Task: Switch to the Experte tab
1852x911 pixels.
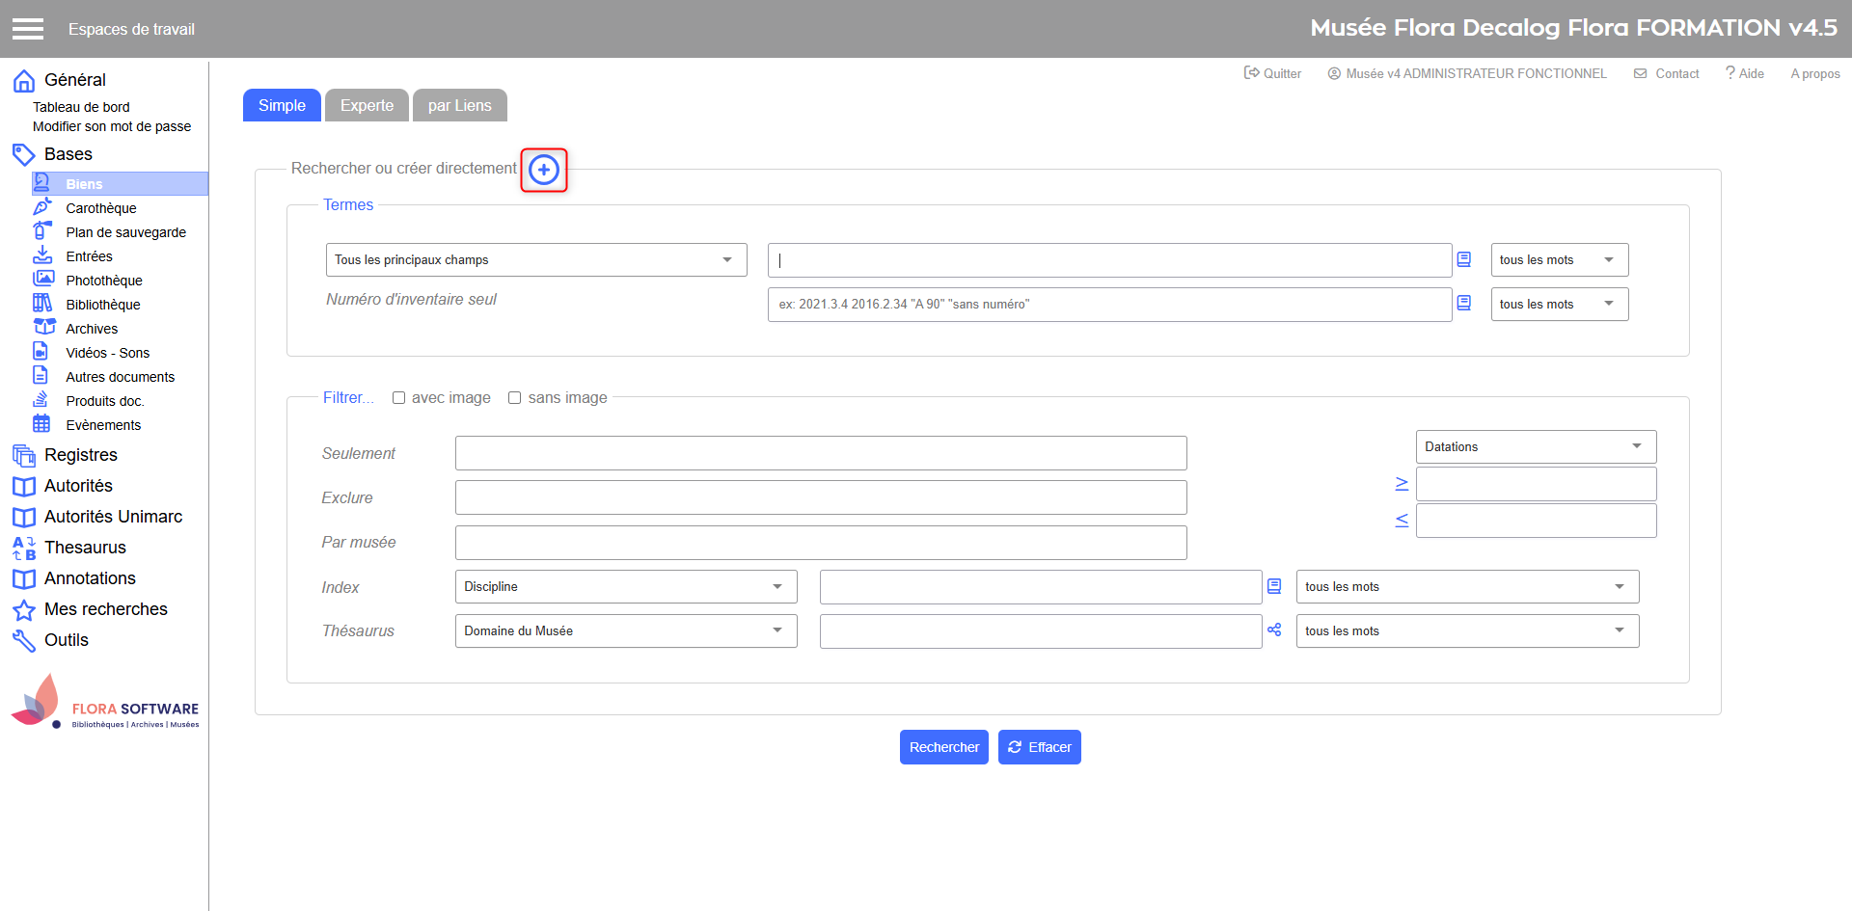Action: (367, 106)
